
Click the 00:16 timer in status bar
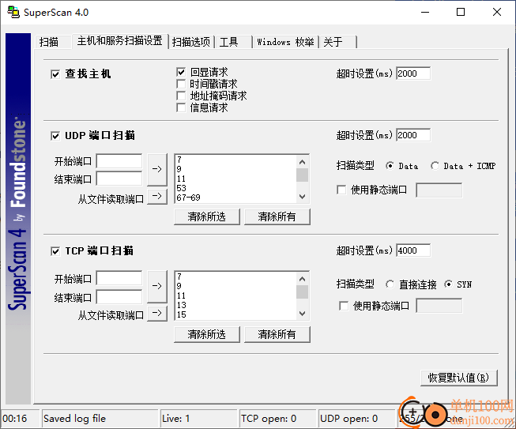[15, 419]
